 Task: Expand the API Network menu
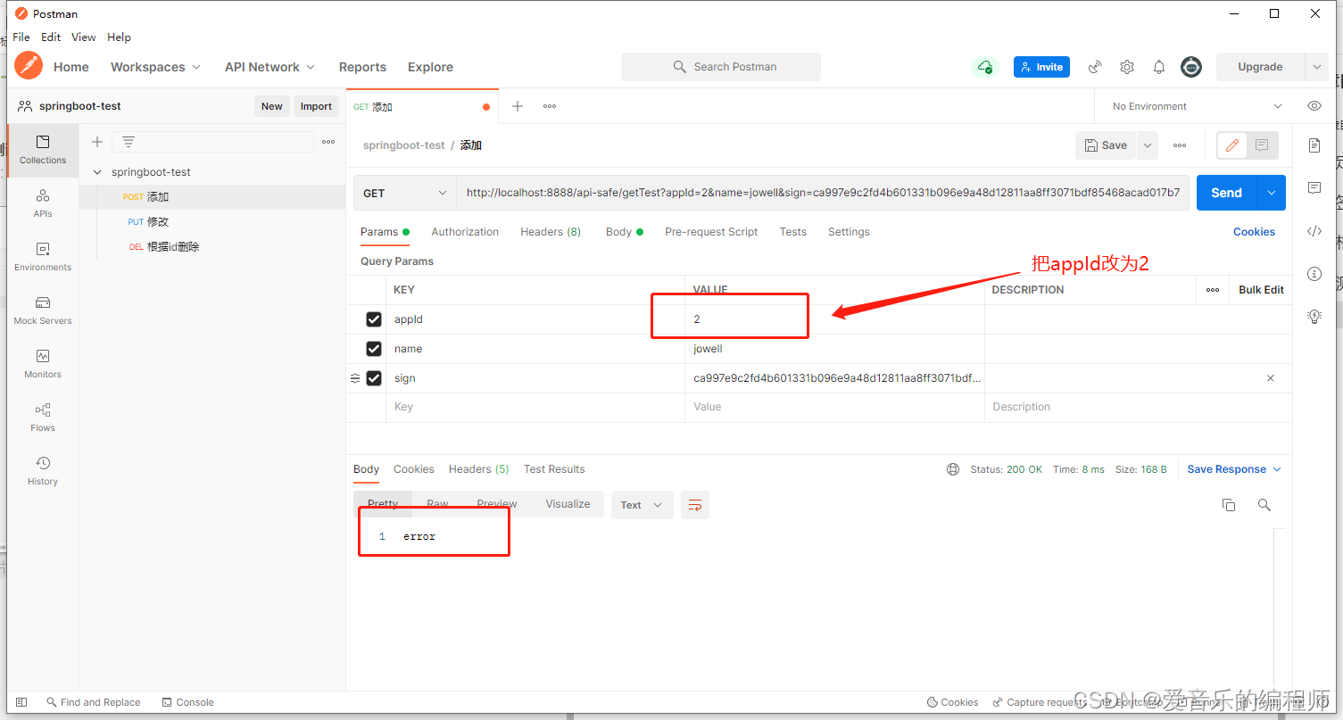point(270,67)
